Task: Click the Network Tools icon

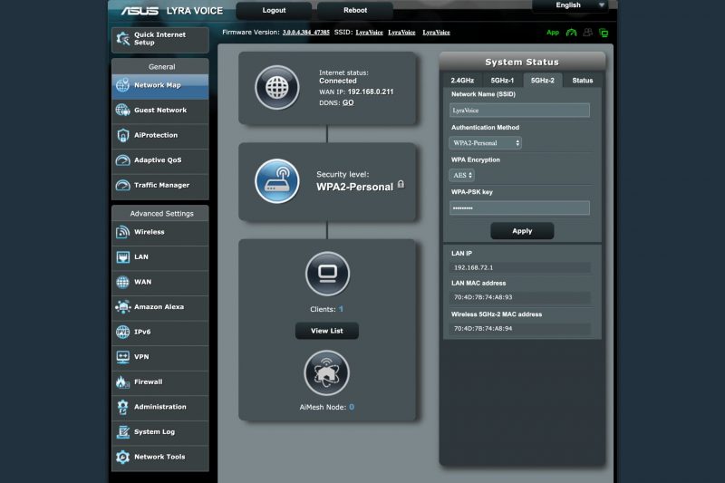Action: 123,456
